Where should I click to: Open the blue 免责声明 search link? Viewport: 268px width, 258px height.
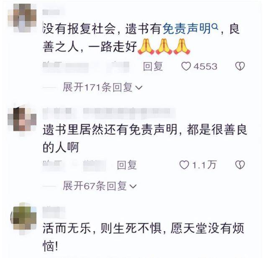186,28
